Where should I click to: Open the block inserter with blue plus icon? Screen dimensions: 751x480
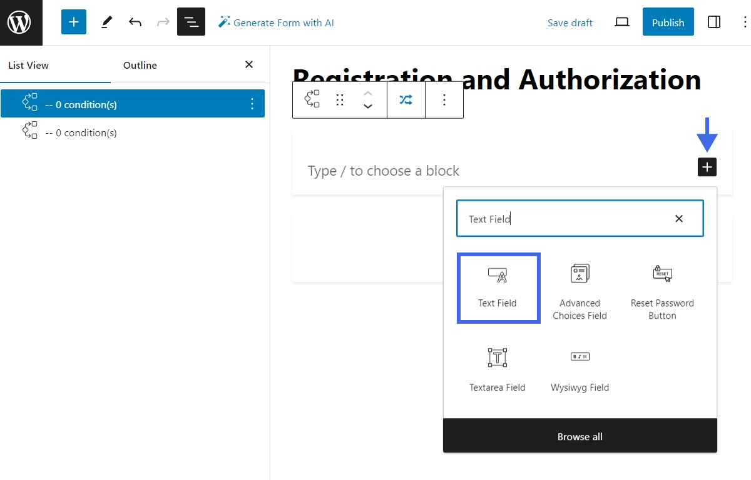(x=73, y=22)
